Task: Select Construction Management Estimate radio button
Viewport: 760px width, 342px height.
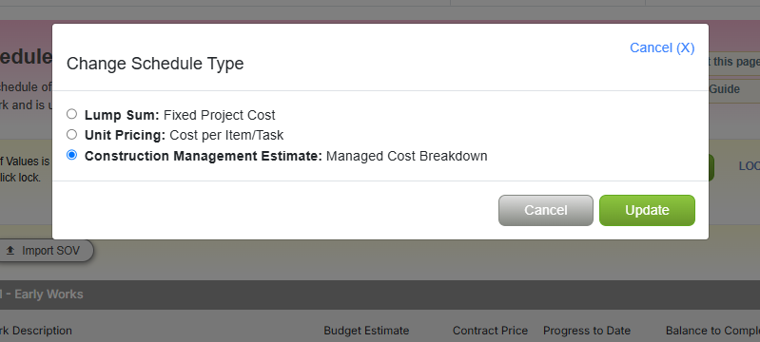Action: click(x=71, y=155)
